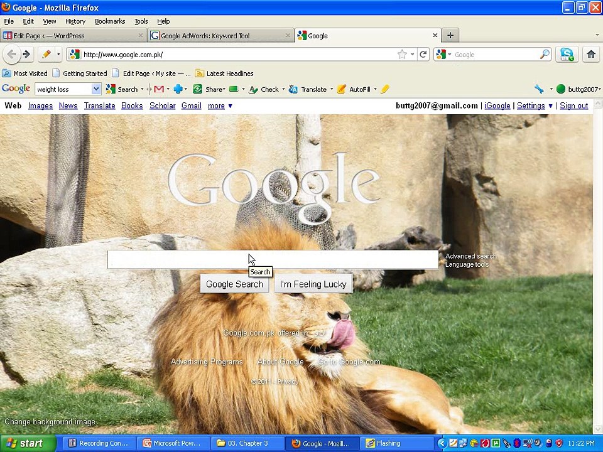Click I'm Feeling Lucky button
The image size is (603, 452).
[313, 284]
